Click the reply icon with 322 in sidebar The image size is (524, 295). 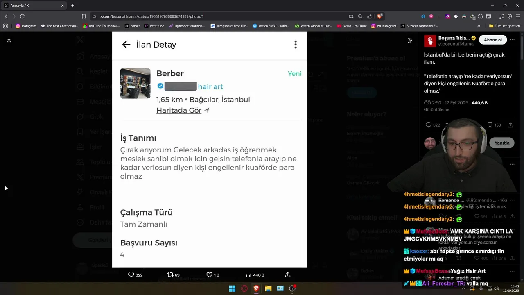(429, 125)
